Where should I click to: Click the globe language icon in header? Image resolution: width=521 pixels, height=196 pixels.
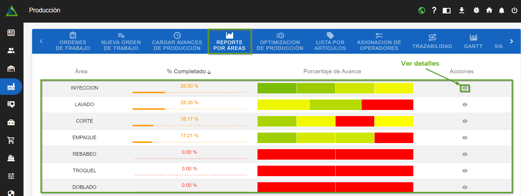[422, 10]
